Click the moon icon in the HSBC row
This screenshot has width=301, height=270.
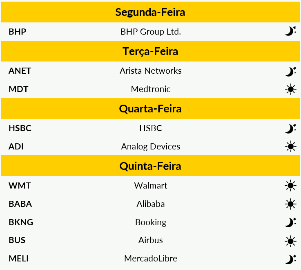(290, 129)
